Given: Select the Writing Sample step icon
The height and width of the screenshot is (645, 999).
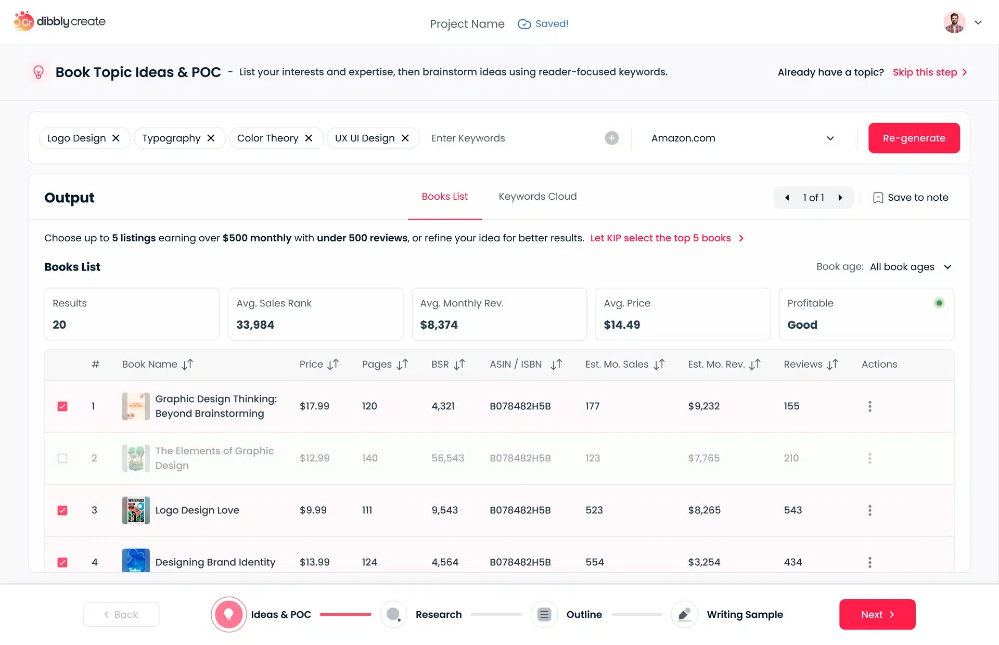Looking at the screenshot, I should click(685, 614).
